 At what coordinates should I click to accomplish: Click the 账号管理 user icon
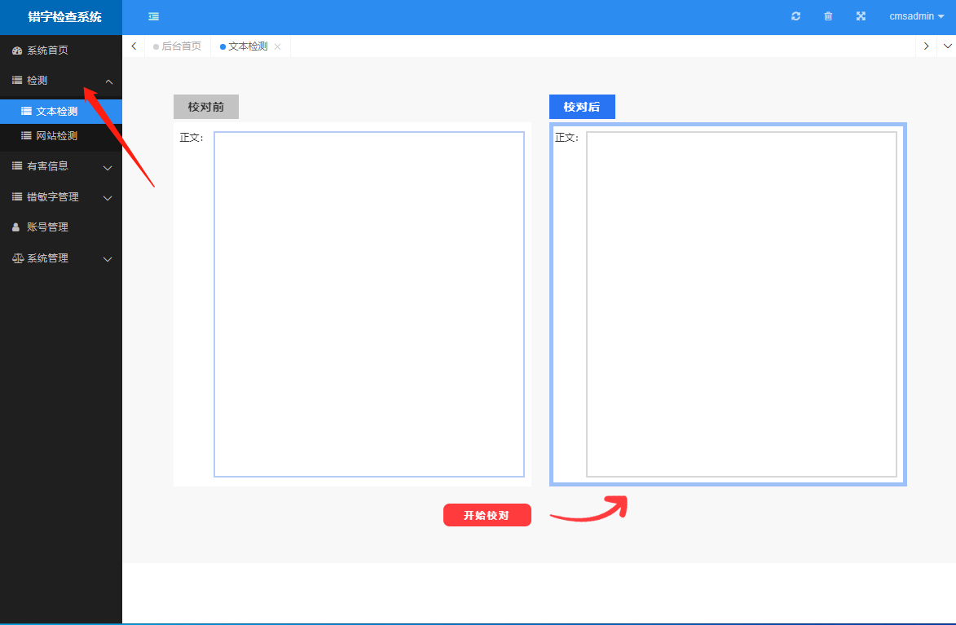[16, 227]
